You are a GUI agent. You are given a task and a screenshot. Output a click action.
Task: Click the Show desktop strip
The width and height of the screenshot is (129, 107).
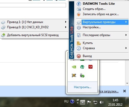coord(127,102)
